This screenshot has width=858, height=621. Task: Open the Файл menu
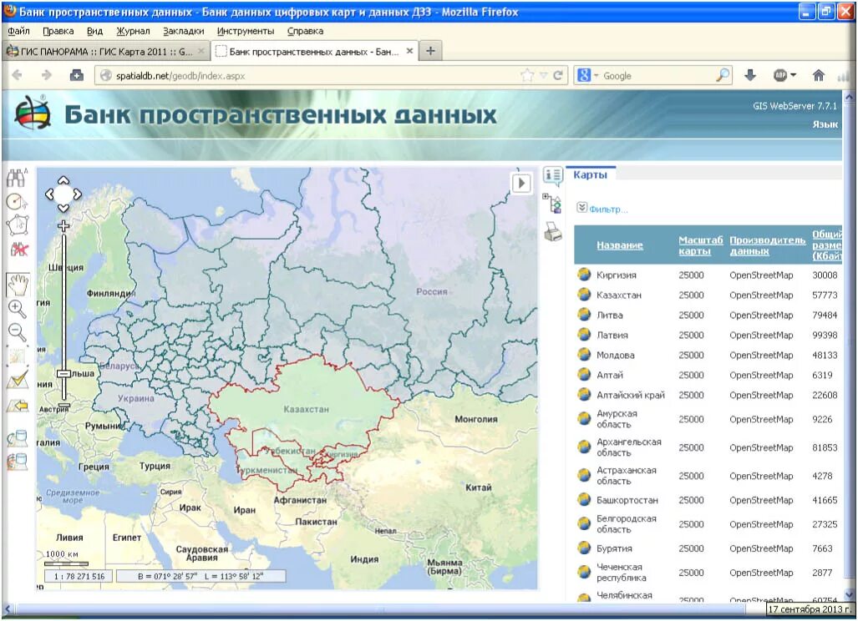click(18, 31)
